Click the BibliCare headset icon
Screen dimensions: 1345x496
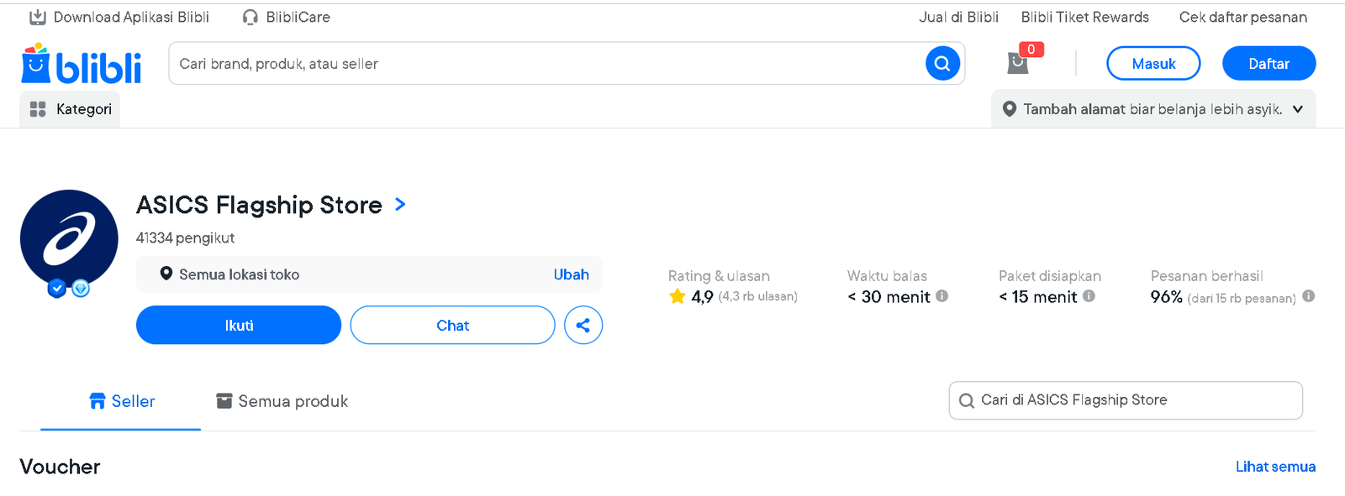click(250, 17)
